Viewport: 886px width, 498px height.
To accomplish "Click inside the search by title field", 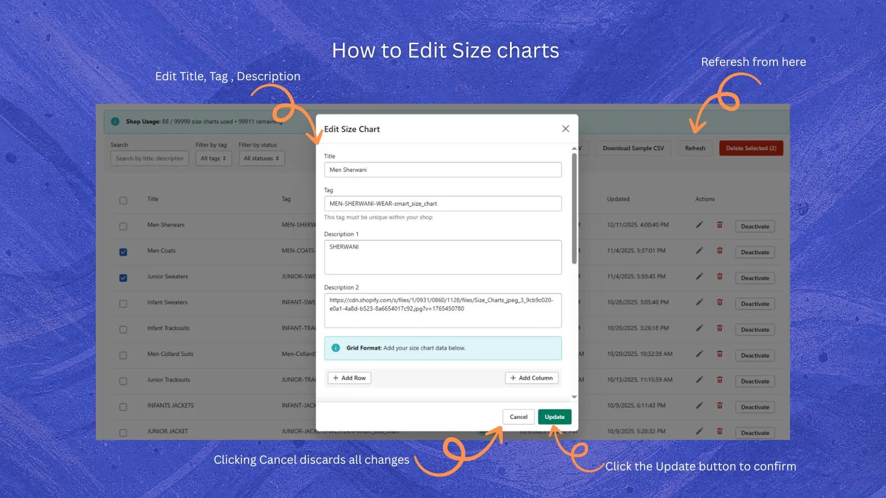I will pyautogui.click(x=149, y=158).
